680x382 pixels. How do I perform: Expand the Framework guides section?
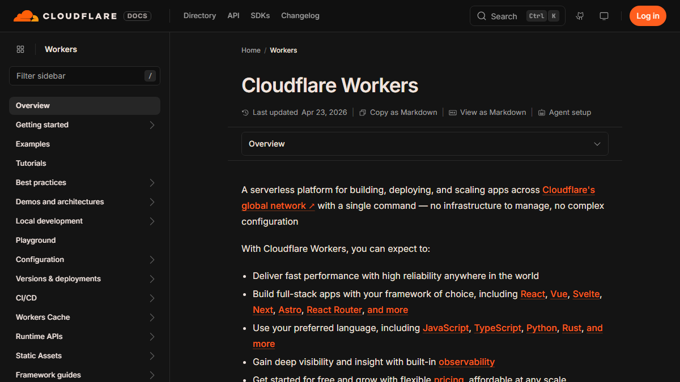point(152,375)
